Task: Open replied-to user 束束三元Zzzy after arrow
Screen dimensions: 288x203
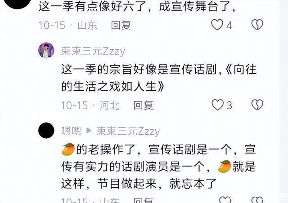Action: point(128,131)
